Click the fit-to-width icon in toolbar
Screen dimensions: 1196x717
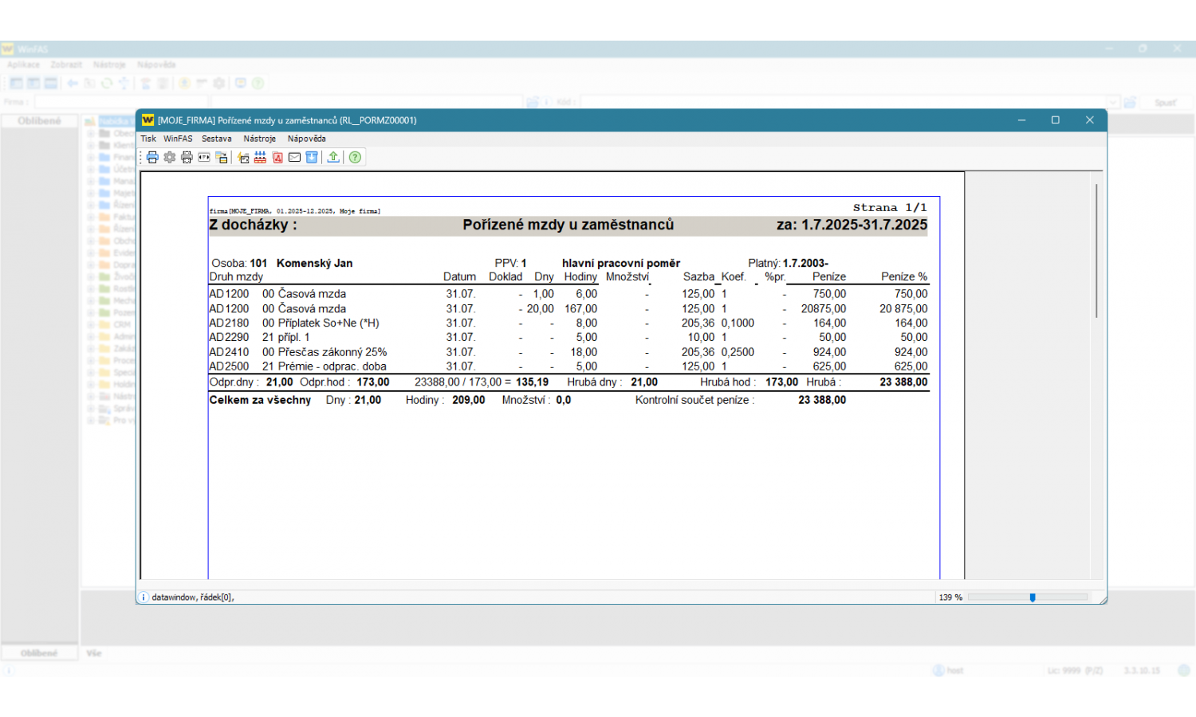point(204,158)
